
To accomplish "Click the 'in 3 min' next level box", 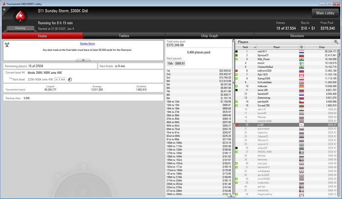I will (x=60, y=79).
